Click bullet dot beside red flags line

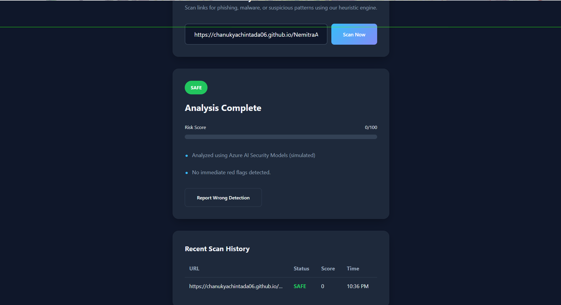pyautogui.click(x=187, y=173)
